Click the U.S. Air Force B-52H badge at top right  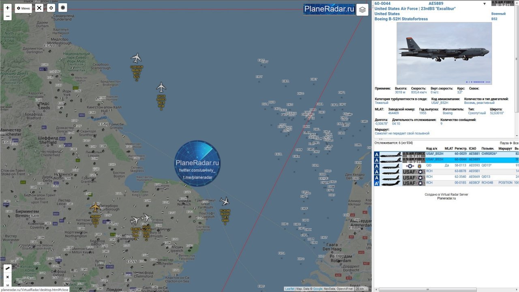click(x=502, y=3)
